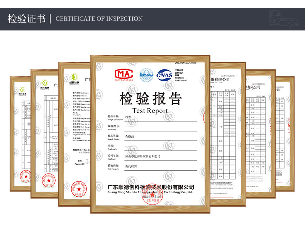Click the results table on first-right certificate
The height and width of the screenshot is (239, 305).
(x=223, y=136)
